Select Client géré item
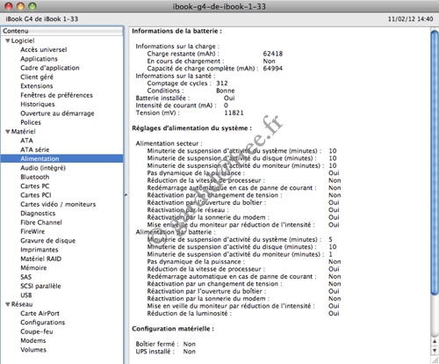The height and width of the screenshot is (364, 439). pos(37,76)
